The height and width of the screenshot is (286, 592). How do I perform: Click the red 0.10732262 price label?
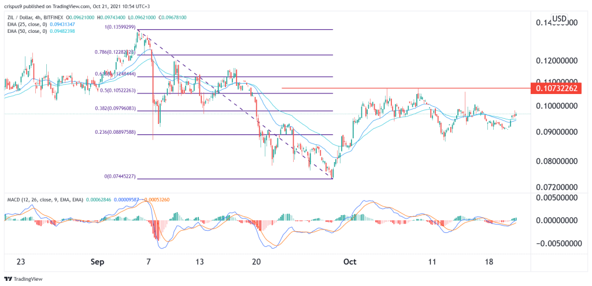point(556,88)
